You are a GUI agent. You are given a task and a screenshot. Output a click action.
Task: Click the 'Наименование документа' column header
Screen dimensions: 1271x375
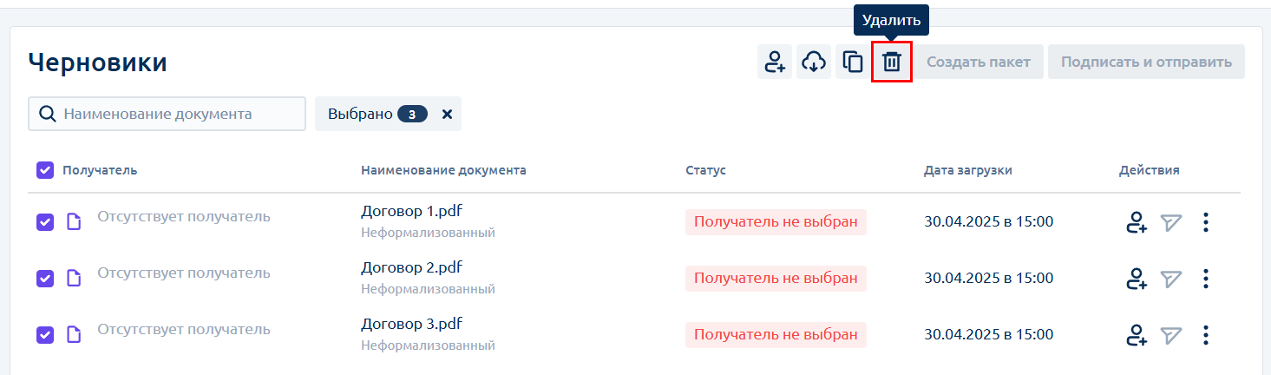coord(443,170)
